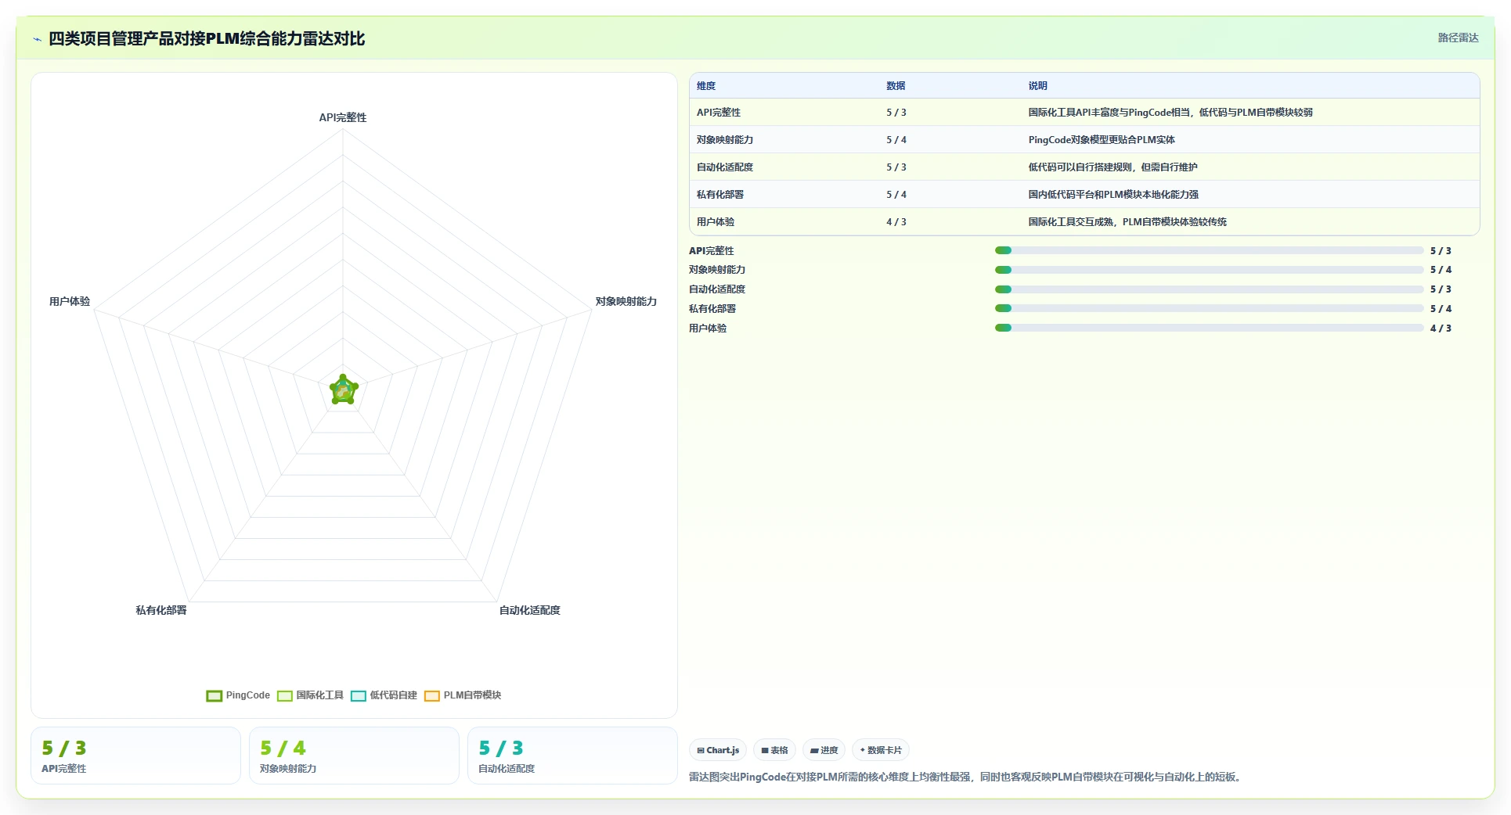This screenshot has height=815, width=1511.
Task: Click the 5 / 3 自动化适配度 data card
Action: [572, 756]
